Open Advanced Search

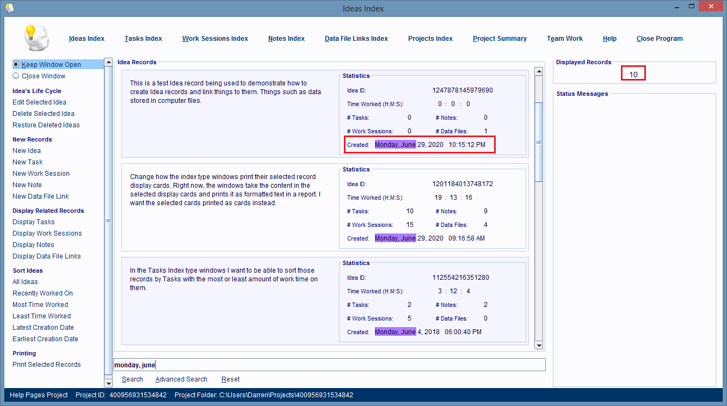[181, 379]
